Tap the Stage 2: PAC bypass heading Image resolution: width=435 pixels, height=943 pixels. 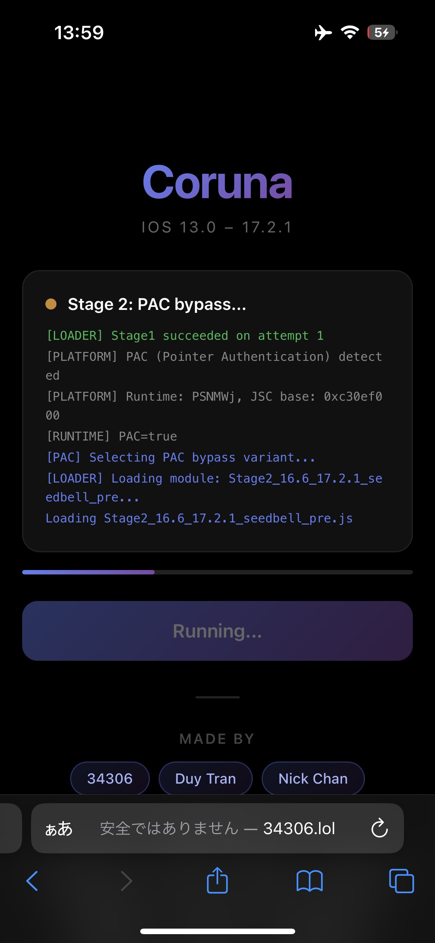(x=157, y=304)
